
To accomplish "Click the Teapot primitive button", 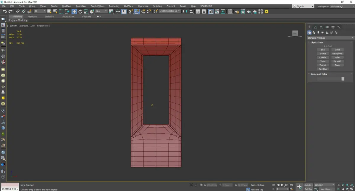I will (323, 65).
